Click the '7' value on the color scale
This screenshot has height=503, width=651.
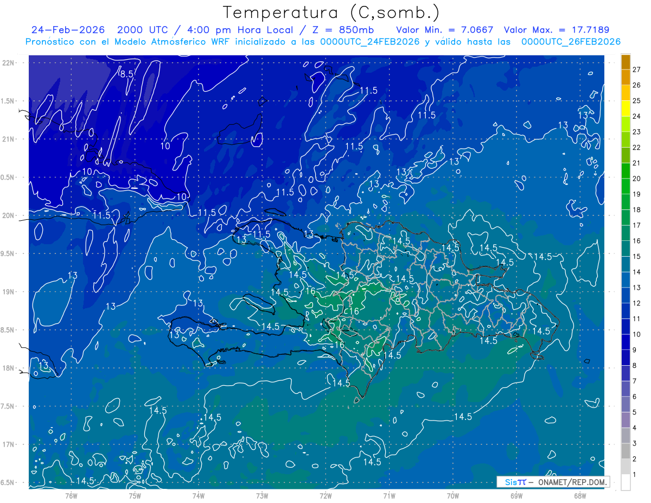click(x=635, y=381)
